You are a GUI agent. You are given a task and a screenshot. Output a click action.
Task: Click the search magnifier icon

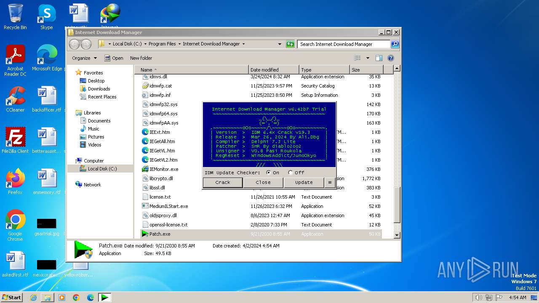point(395,44)
